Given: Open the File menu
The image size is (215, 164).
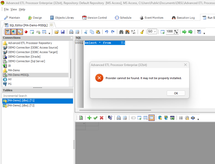Looking at the screenshot, I should 6,9.
